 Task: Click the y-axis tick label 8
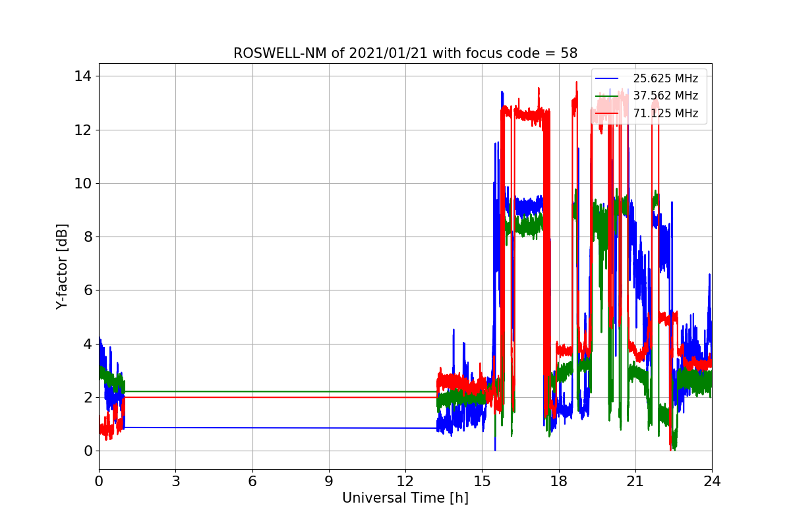88,237
